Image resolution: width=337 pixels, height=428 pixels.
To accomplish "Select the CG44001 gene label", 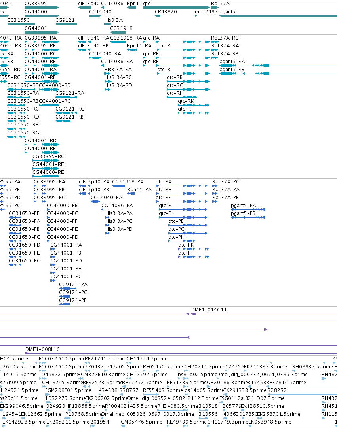I will 36,28.
